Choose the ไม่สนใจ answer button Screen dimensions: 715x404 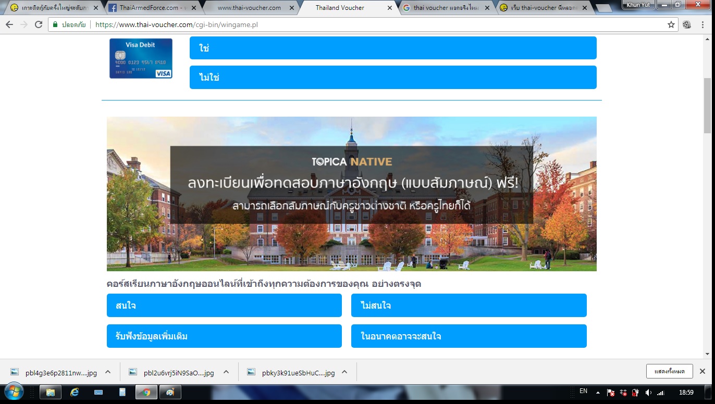(469, 305)
